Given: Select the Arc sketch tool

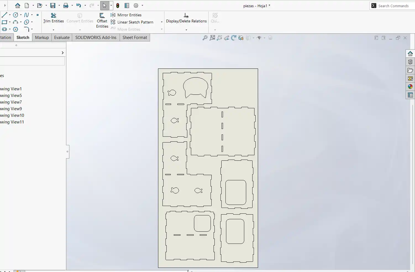Looking at the screenshot, I should pos(15,22).
